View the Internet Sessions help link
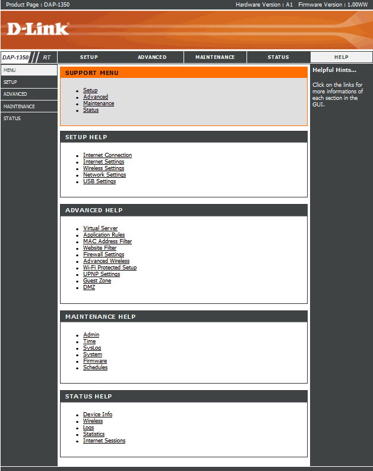Screen dimensions: 373x471 104,441
